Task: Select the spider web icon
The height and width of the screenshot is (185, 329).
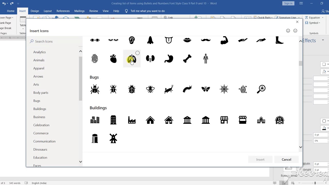Action: coord(224,89)
